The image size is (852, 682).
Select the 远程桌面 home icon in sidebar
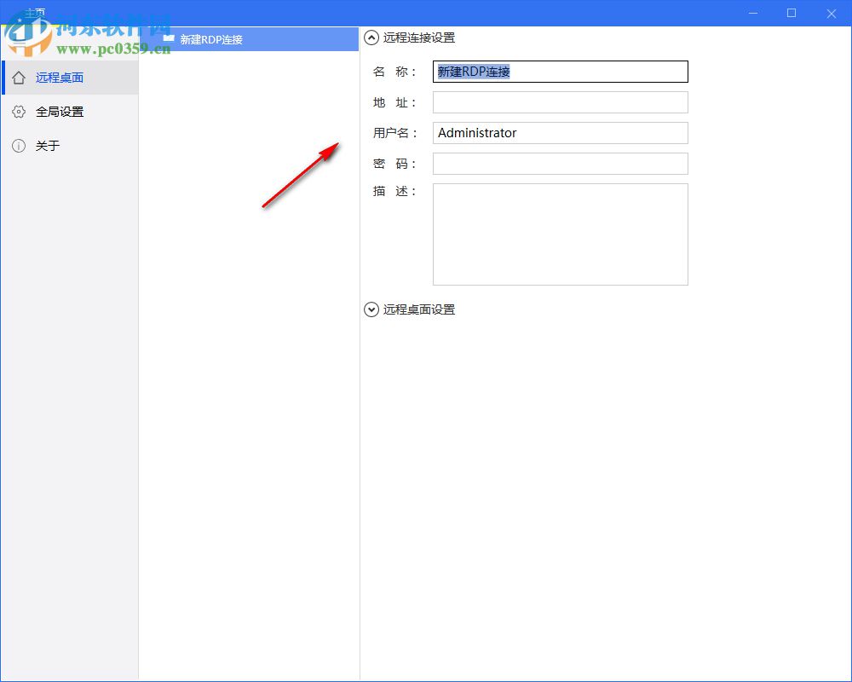tap(19, 77)
